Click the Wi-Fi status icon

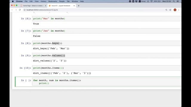[x=152, y=1]
